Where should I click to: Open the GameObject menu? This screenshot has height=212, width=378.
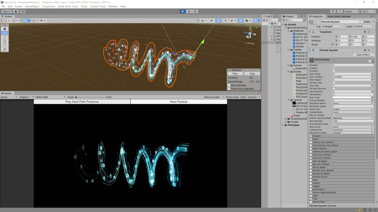click(x=32, y=6)
